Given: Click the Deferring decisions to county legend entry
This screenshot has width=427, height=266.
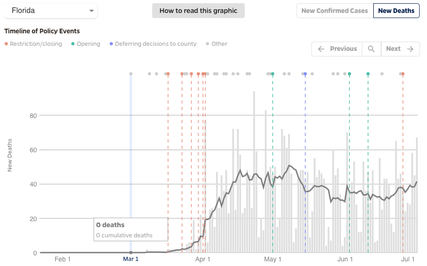Looking at the screenshot, I should click(x=153, y=44).
